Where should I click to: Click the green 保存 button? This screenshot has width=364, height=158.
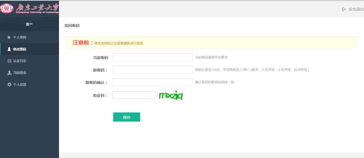click(126, 117)
